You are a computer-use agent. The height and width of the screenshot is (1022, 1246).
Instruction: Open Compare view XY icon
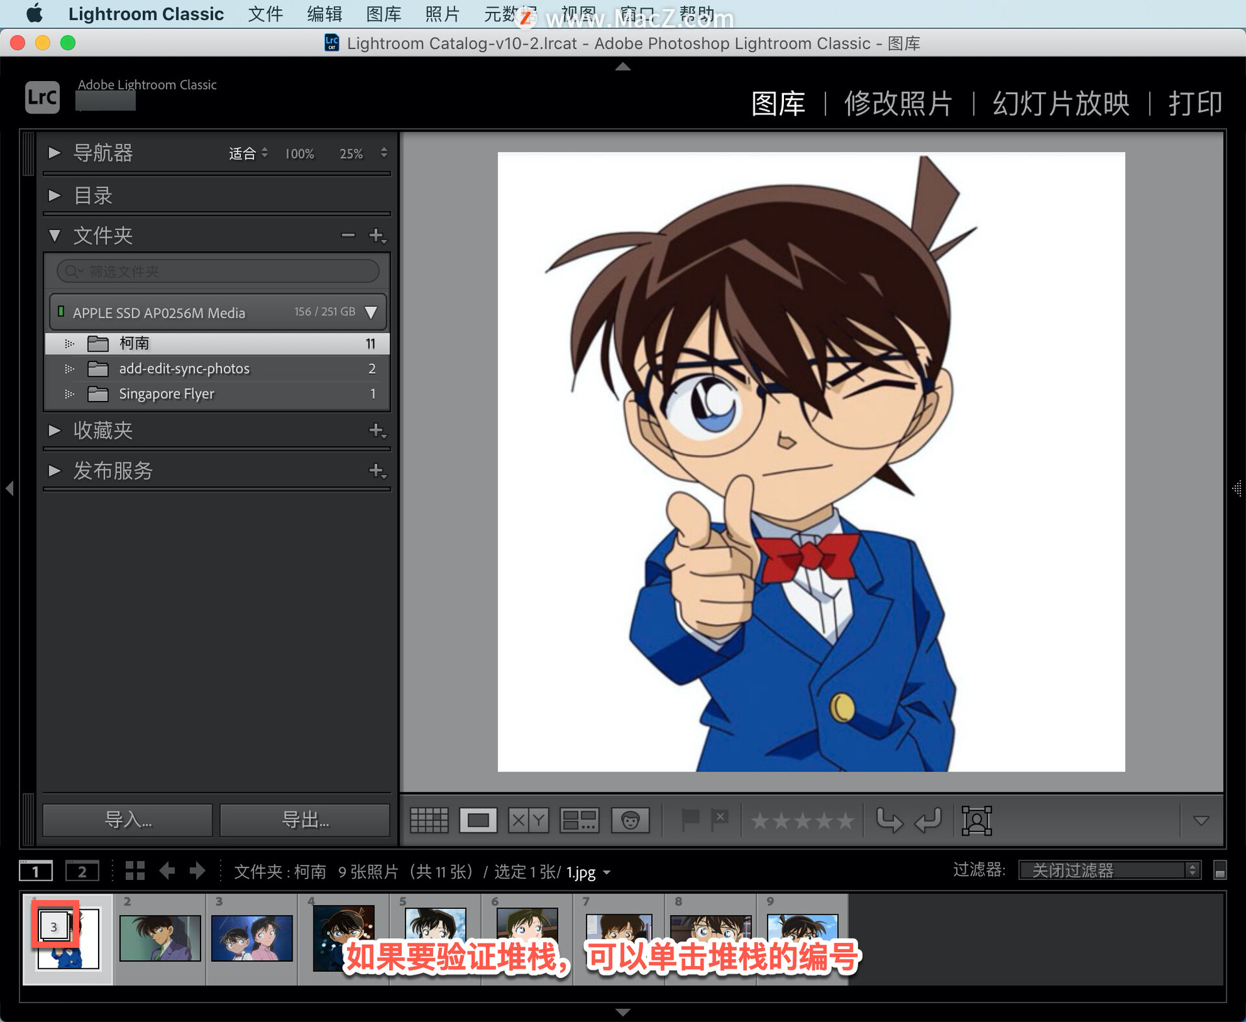(528, 821)
